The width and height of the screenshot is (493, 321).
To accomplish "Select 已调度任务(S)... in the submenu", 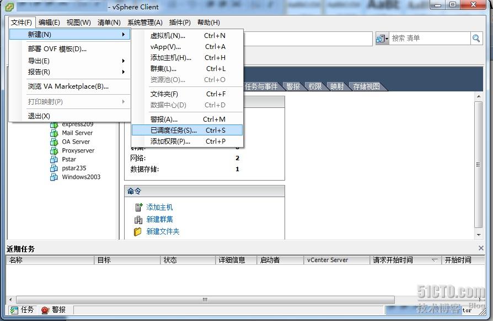I will point(187,130).
